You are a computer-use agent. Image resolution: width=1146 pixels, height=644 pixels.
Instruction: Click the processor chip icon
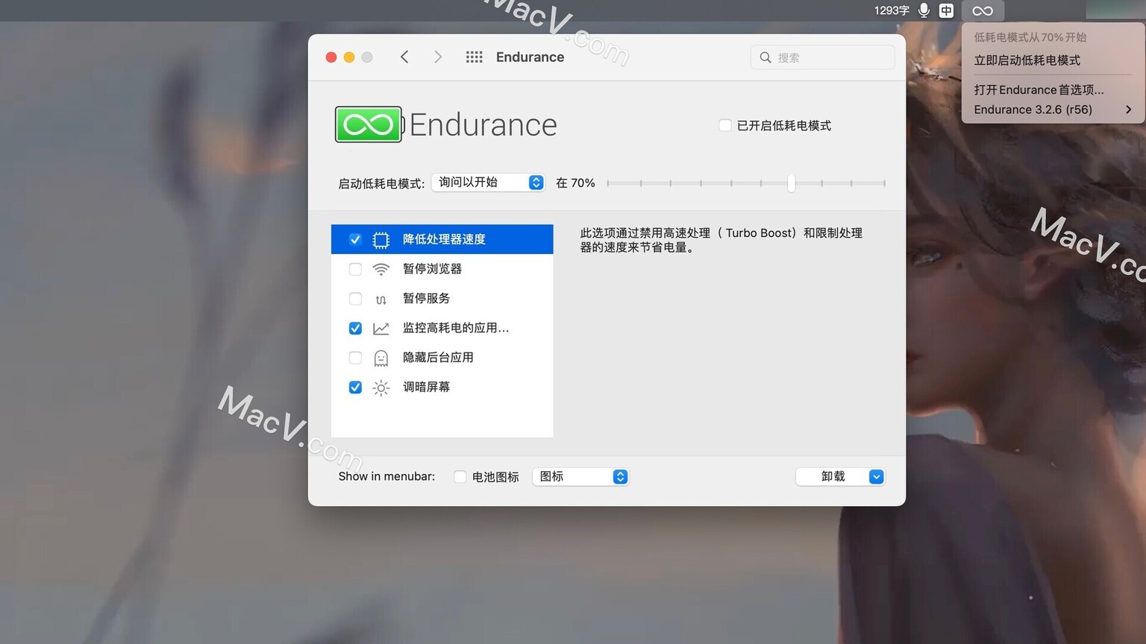click(381, 240)
